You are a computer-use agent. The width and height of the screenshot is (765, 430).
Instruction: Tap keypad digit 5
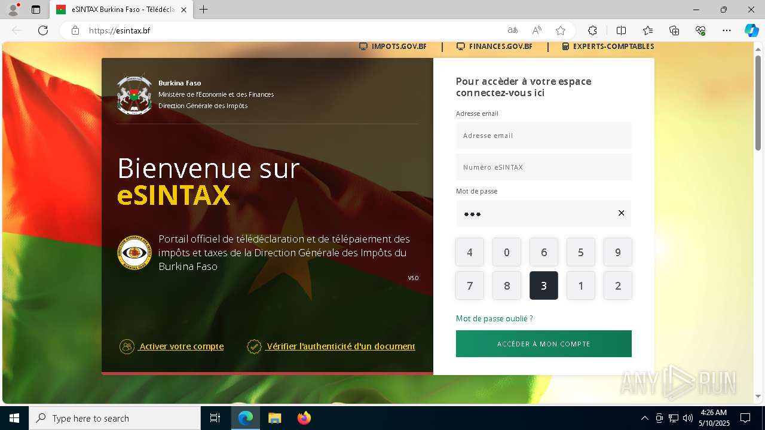581,252
